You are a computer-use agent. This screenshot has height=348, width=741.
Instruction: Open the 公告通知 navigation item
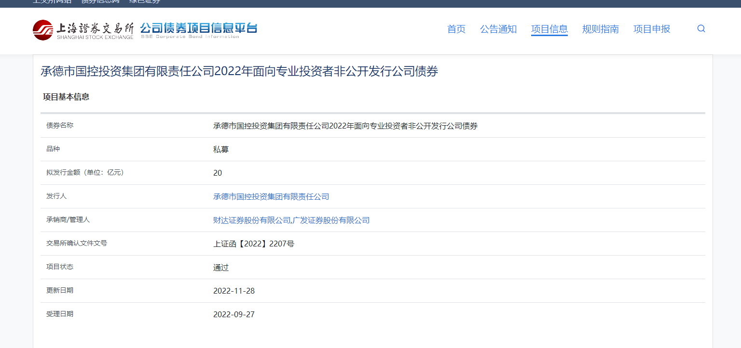click(x=498, y=29)
